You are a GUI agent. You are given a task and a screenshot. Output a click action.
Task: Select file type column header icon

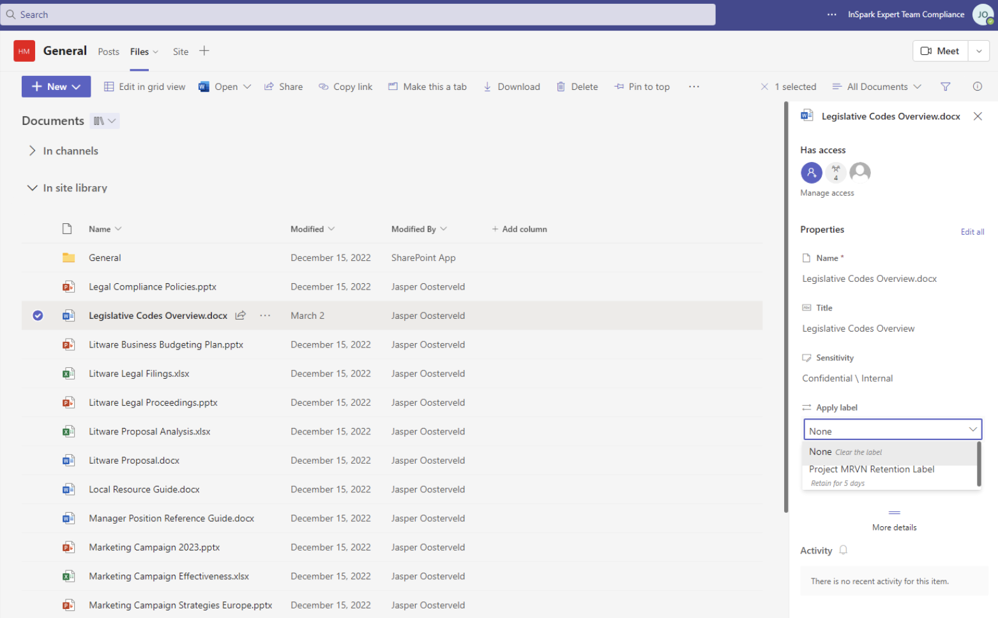pyautogui.click(x=67, y=229)
